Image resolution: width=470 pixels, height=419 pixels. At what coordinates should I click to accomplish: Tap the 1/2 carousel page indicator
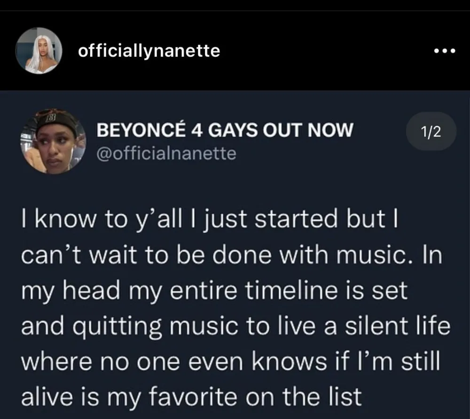tap(431, 132)
